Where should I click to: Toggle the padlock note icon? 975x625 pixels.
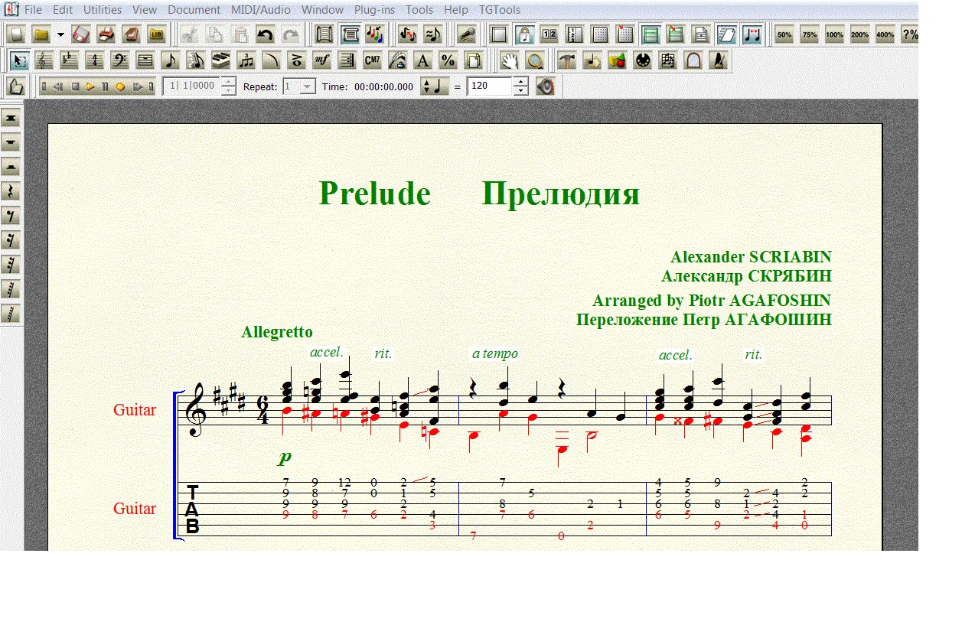524,34
